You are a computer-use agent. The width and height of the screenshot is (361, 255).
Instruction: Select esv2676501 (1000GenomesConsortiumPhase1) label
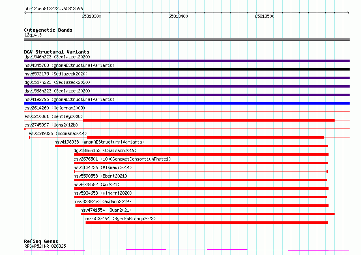[122, 159]
